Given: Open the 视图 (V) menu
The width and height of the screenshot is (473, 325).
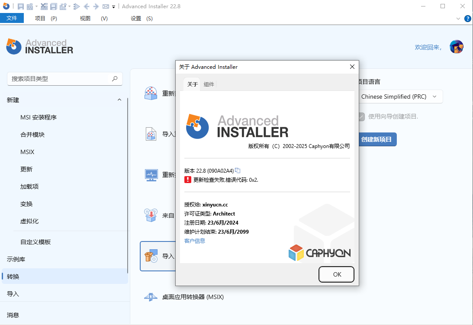Looking at the screenshot, I should point(93,19).
